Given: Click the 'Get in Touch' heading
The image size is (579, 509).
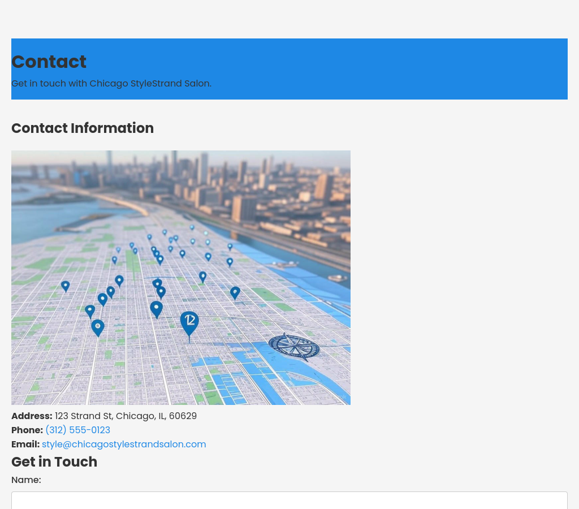Looking at the screenshot, I should 54,461.
